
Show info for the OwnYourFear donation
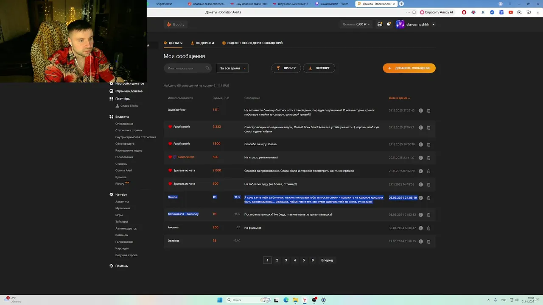click(x=420, y=111)
